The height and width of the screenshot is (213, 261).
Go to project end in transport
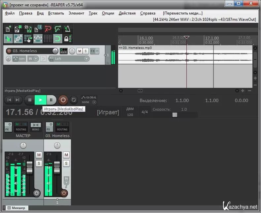(17, 100)
